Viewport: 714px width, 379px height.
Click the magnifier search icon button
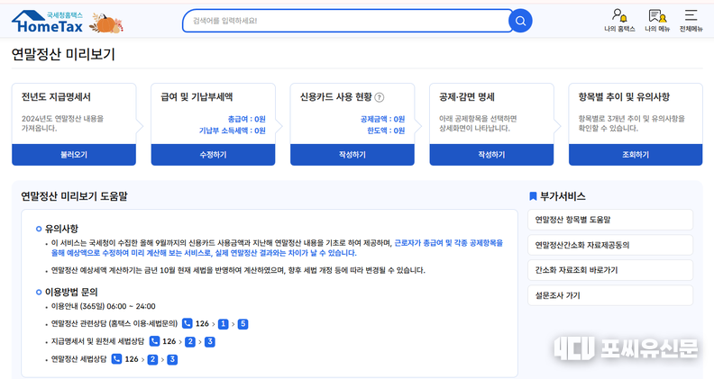click(520, 21)
